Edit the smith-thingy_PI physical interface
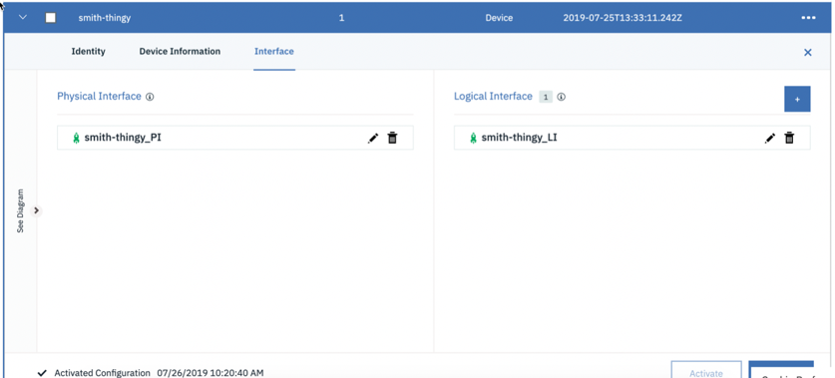Screen dimensions: 835x378 (x=373, y=139)
